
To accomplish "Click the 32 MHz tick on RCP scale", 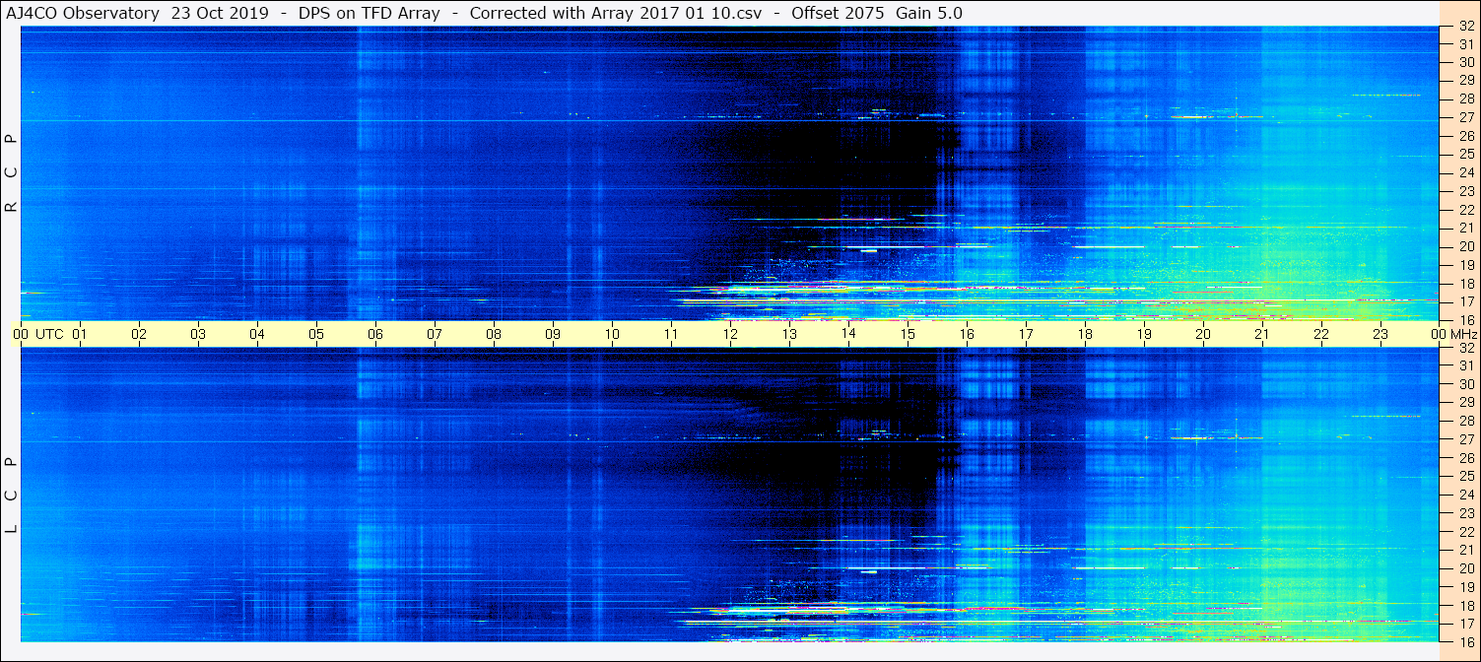I will (1466, 27).
